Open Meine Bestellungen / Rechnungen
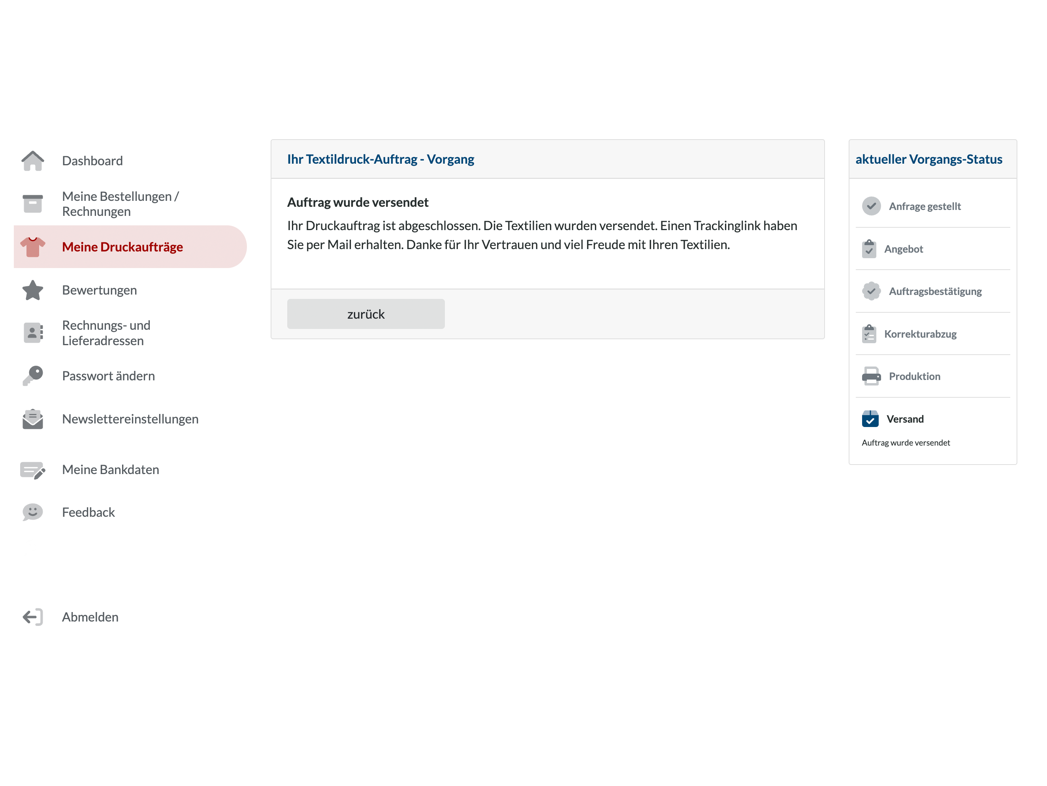Viewport: 1047px width, 786px height. coord(130,204)
